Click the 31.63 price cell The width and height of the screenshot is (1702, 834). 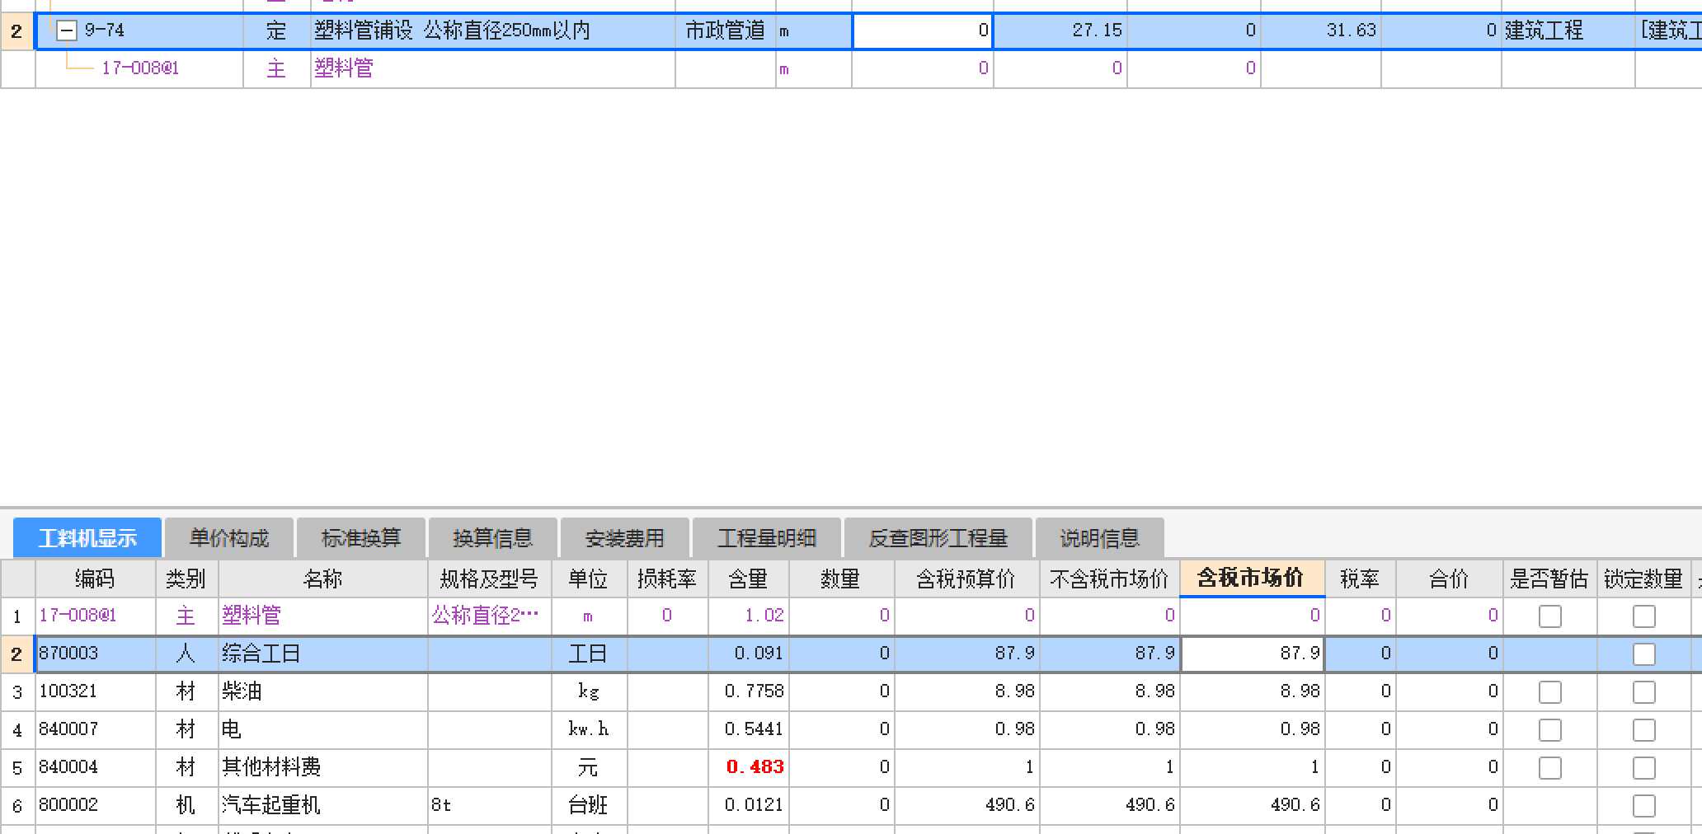point(1321,31)
